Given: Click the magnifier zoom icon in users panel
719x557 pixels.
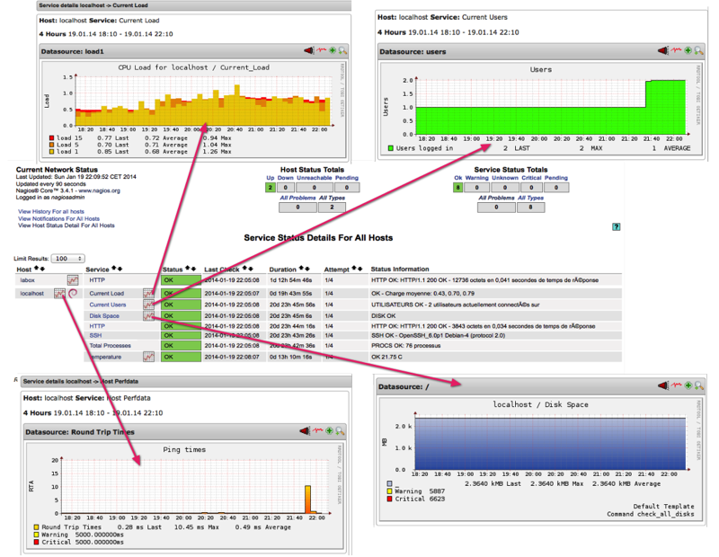Looking at the screenshot, I should pyautogui.click(x=698, y=51).
